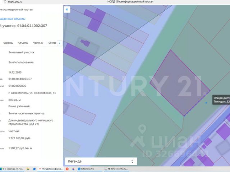Switch to НСПД Геоинформа... taskbar window

[x=51, y=169]
